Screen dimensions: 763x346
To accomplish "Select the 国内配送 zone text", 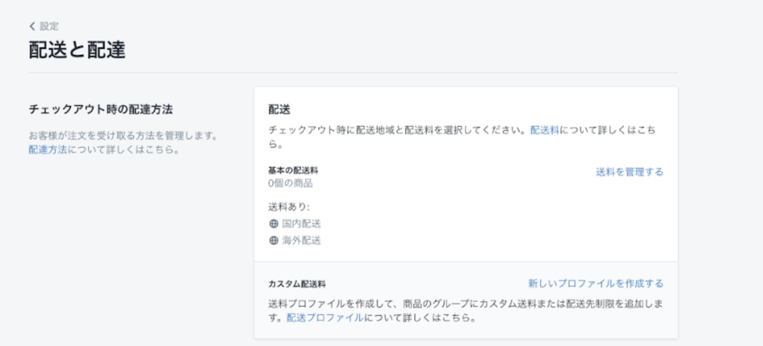I will [301, 224].
